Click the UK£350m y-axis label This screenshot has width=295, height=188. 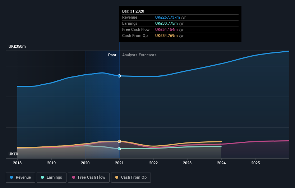click(x=17, y=46)
